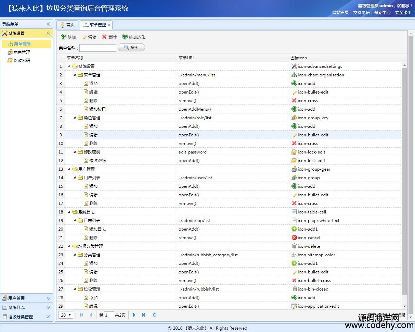This screenshot has width=415, height=332.
Task: Select row number 9 in the table
Action: pyautogui.click(x=61, y=135)
